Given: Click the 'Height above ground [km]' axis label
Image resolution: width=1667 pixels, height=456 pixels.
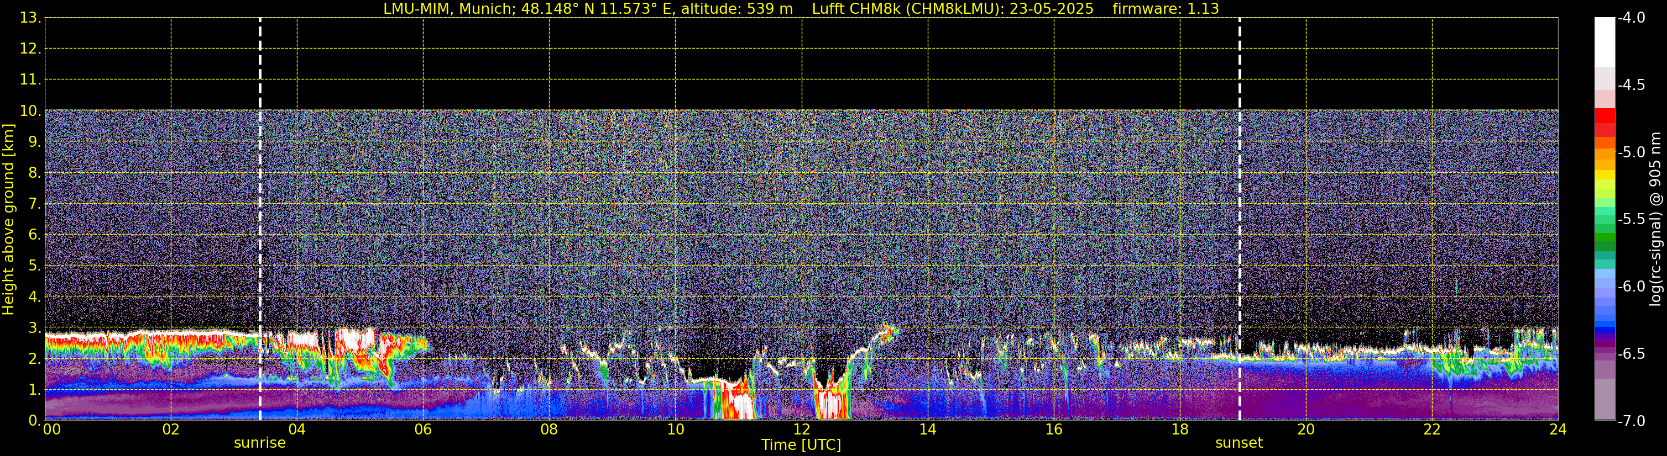Looking at the screenshot, I should tap(8, 220).
